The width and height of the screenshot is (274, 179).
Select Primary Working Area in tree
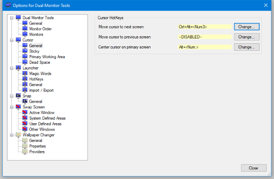pyautogui.click(x=47, y=57)
